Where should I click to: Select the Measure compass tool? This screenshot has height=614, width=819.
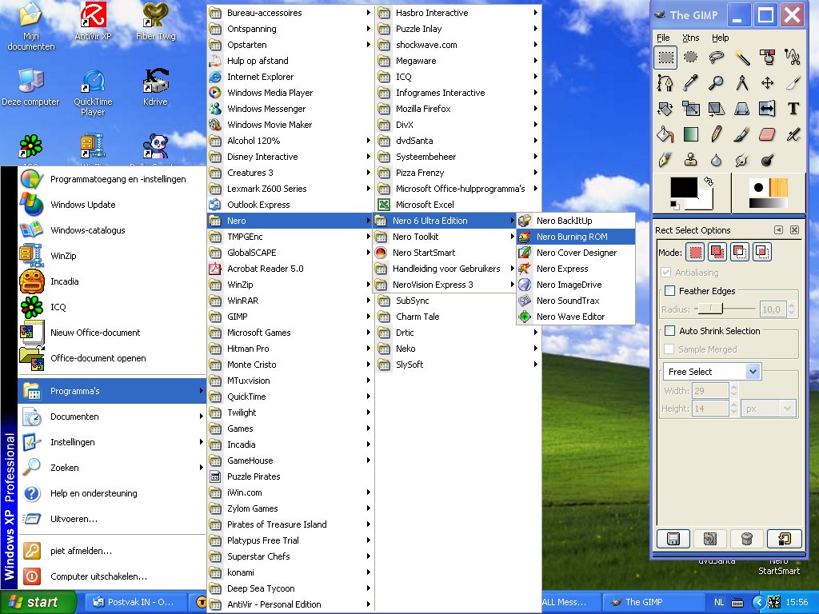coord(742,82)
